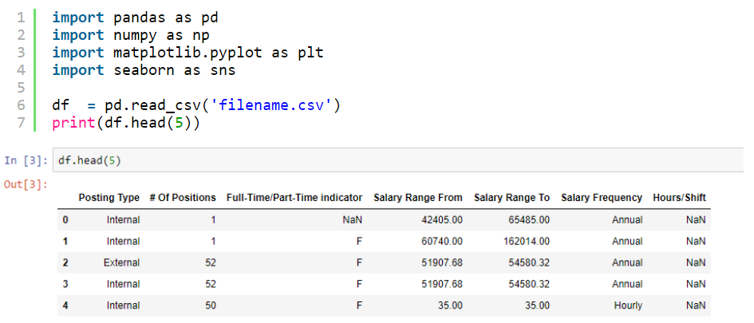Click the Salary Range From header

(x=418, y=198)
